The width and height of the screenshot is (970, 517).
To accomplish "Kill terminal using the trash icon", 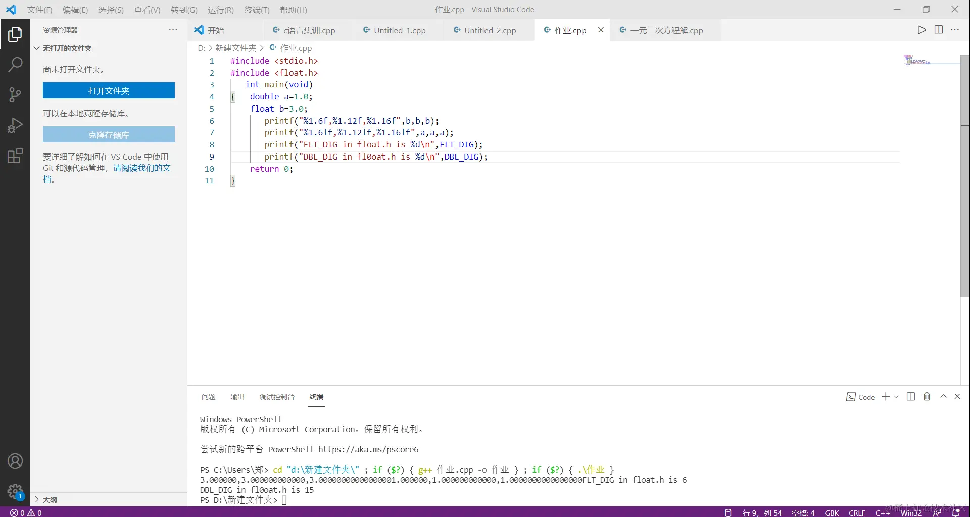I will pyautogui.click(x=927, y=397).
